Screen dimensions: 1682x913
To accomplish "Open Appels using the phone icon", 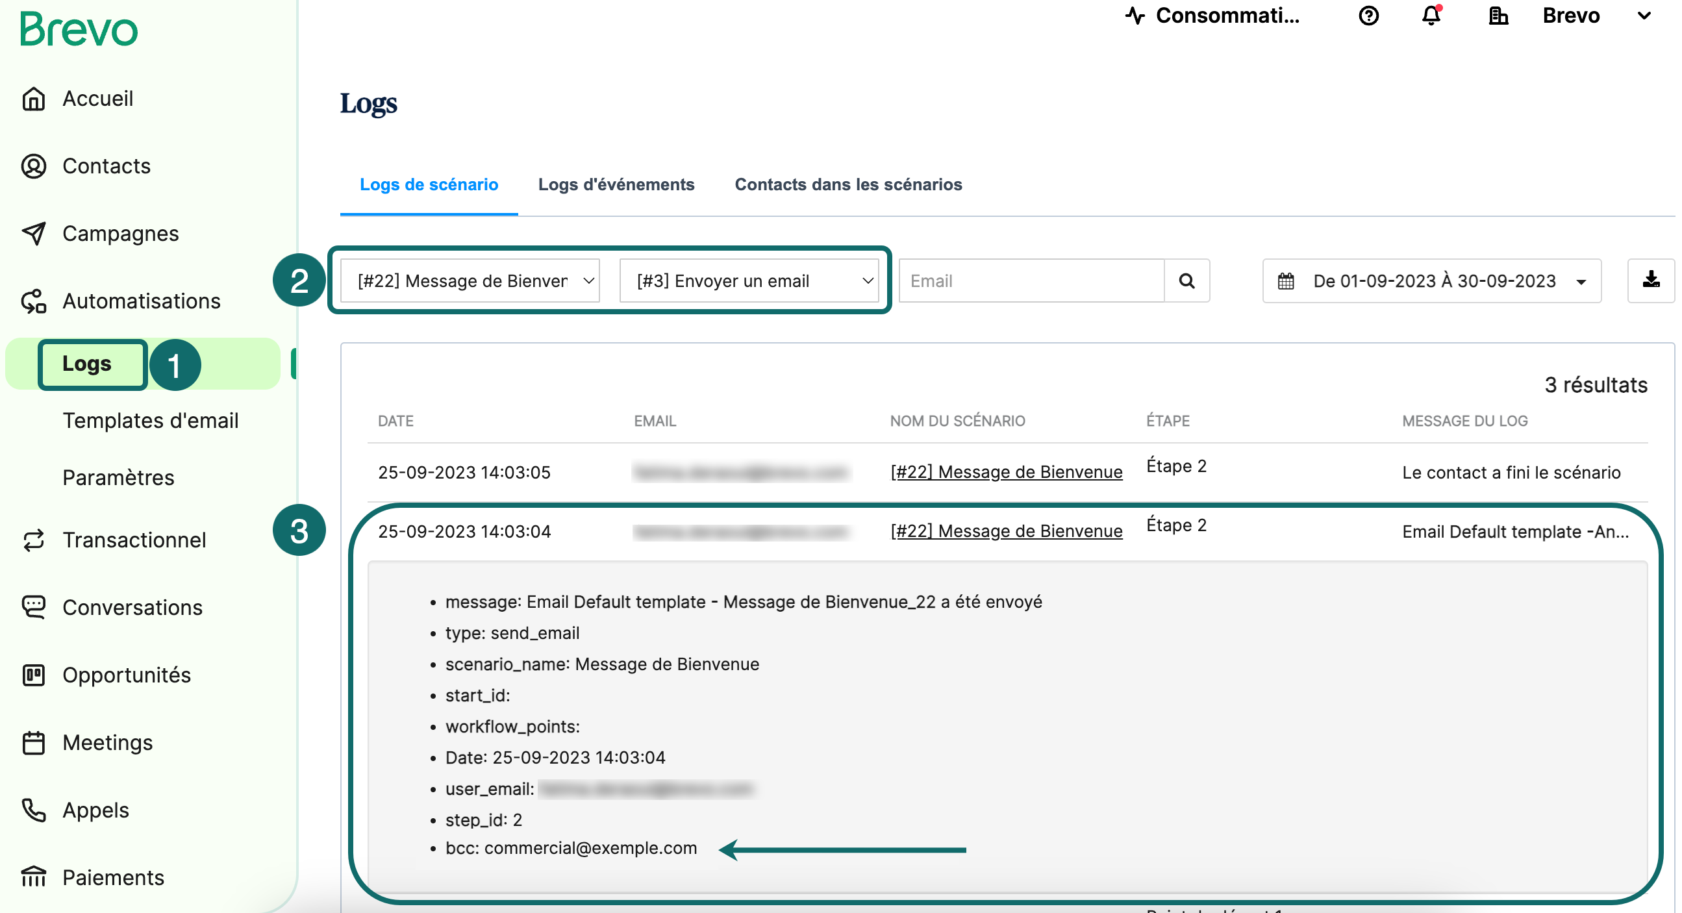I will pos(34,810).
